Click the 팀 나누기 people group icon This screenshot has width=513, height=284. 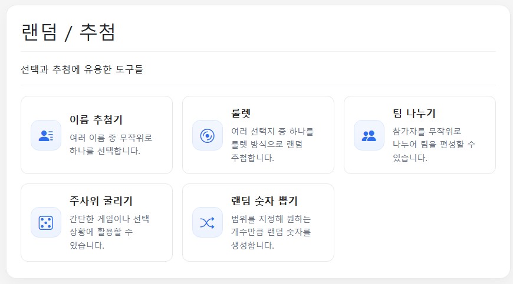(369, 135)
